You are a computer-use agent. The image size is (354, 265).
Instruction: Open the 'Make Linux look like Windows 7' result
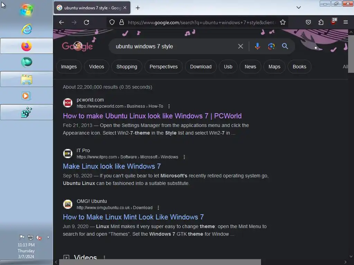[112, 166]
